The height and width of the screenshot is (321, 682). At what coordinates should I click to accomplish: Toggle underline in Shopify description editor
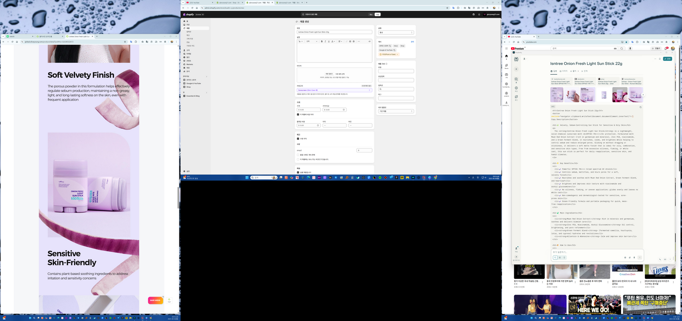[x=329, y=41]
